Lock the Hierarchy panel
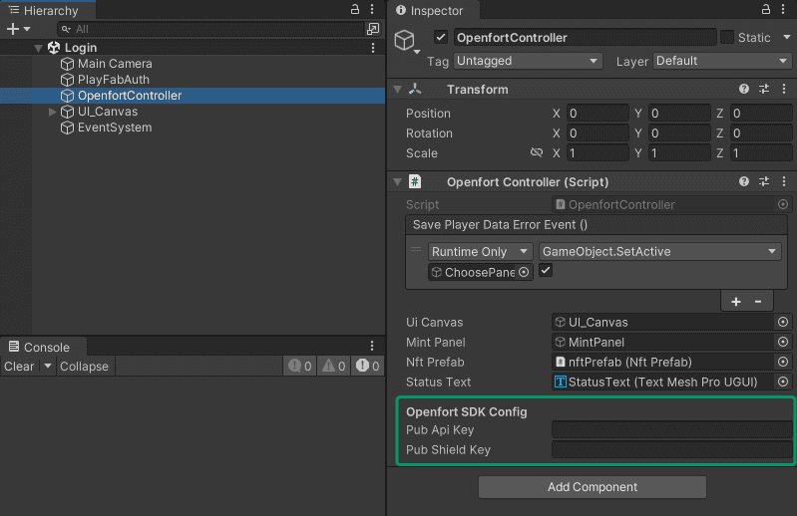 click(x=355, y=9)
